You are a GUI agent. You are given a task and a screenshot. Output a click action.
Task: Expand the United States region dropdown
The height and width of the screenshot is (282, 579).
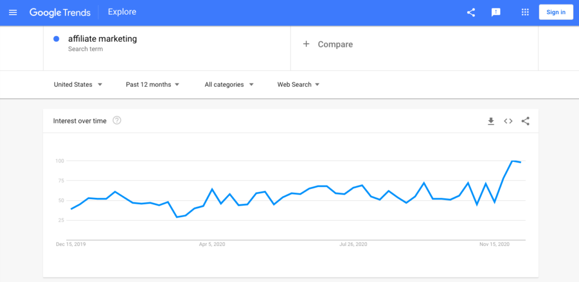pyautogui.click(x=78, y=85)
